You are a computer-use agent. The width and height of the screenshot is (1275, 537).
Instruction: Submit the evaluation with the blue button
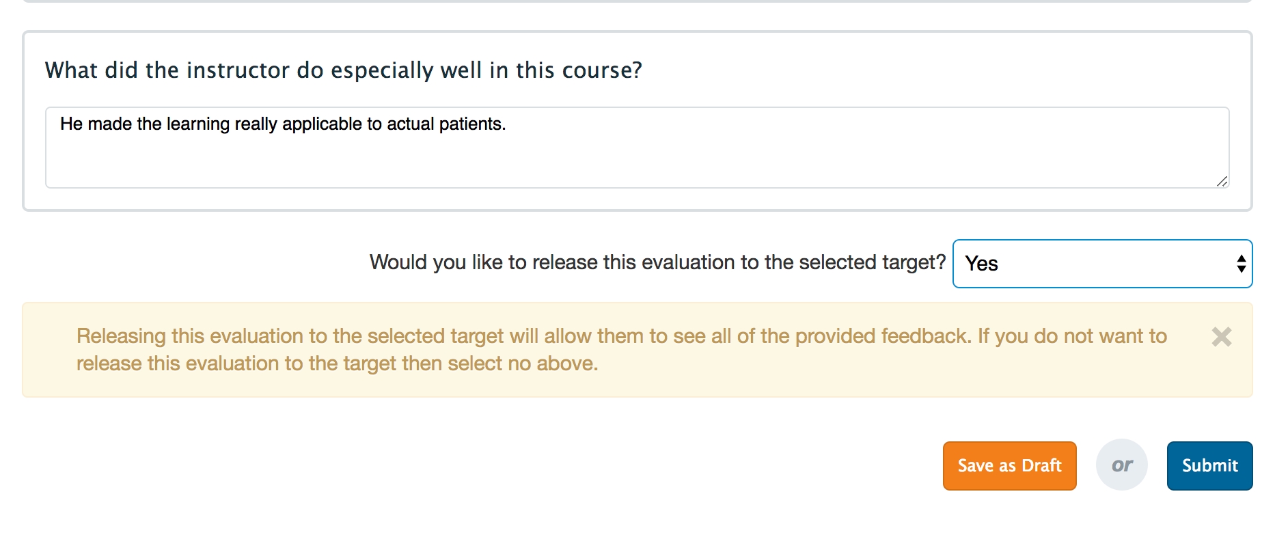click(1209, 466)
